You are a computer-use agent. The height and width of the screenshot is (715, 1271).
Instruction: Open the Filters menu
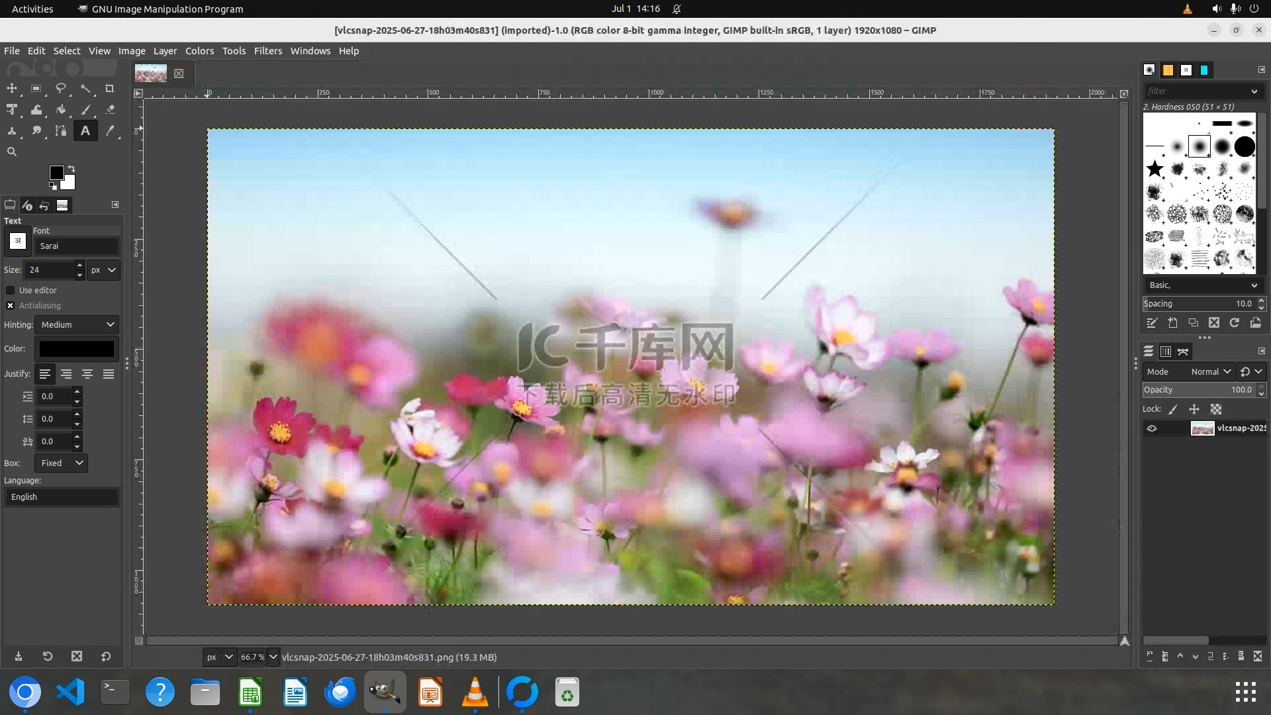pyautogui.click(x=267, y=51)
